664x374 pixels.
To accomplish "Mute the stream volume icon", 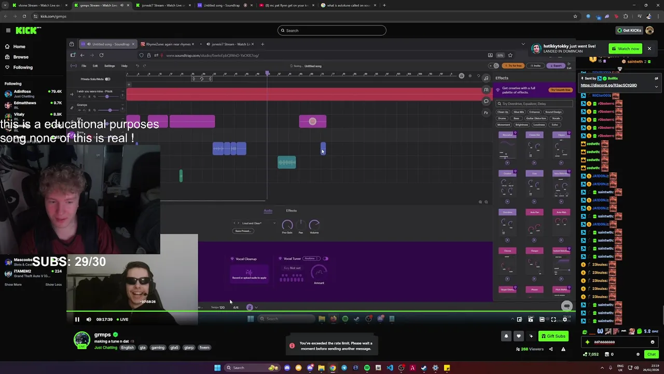I will [x=88, y=319].
